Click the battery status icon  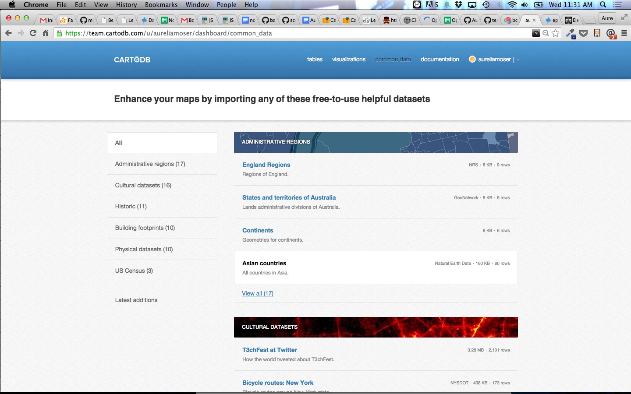coord(539,4)
